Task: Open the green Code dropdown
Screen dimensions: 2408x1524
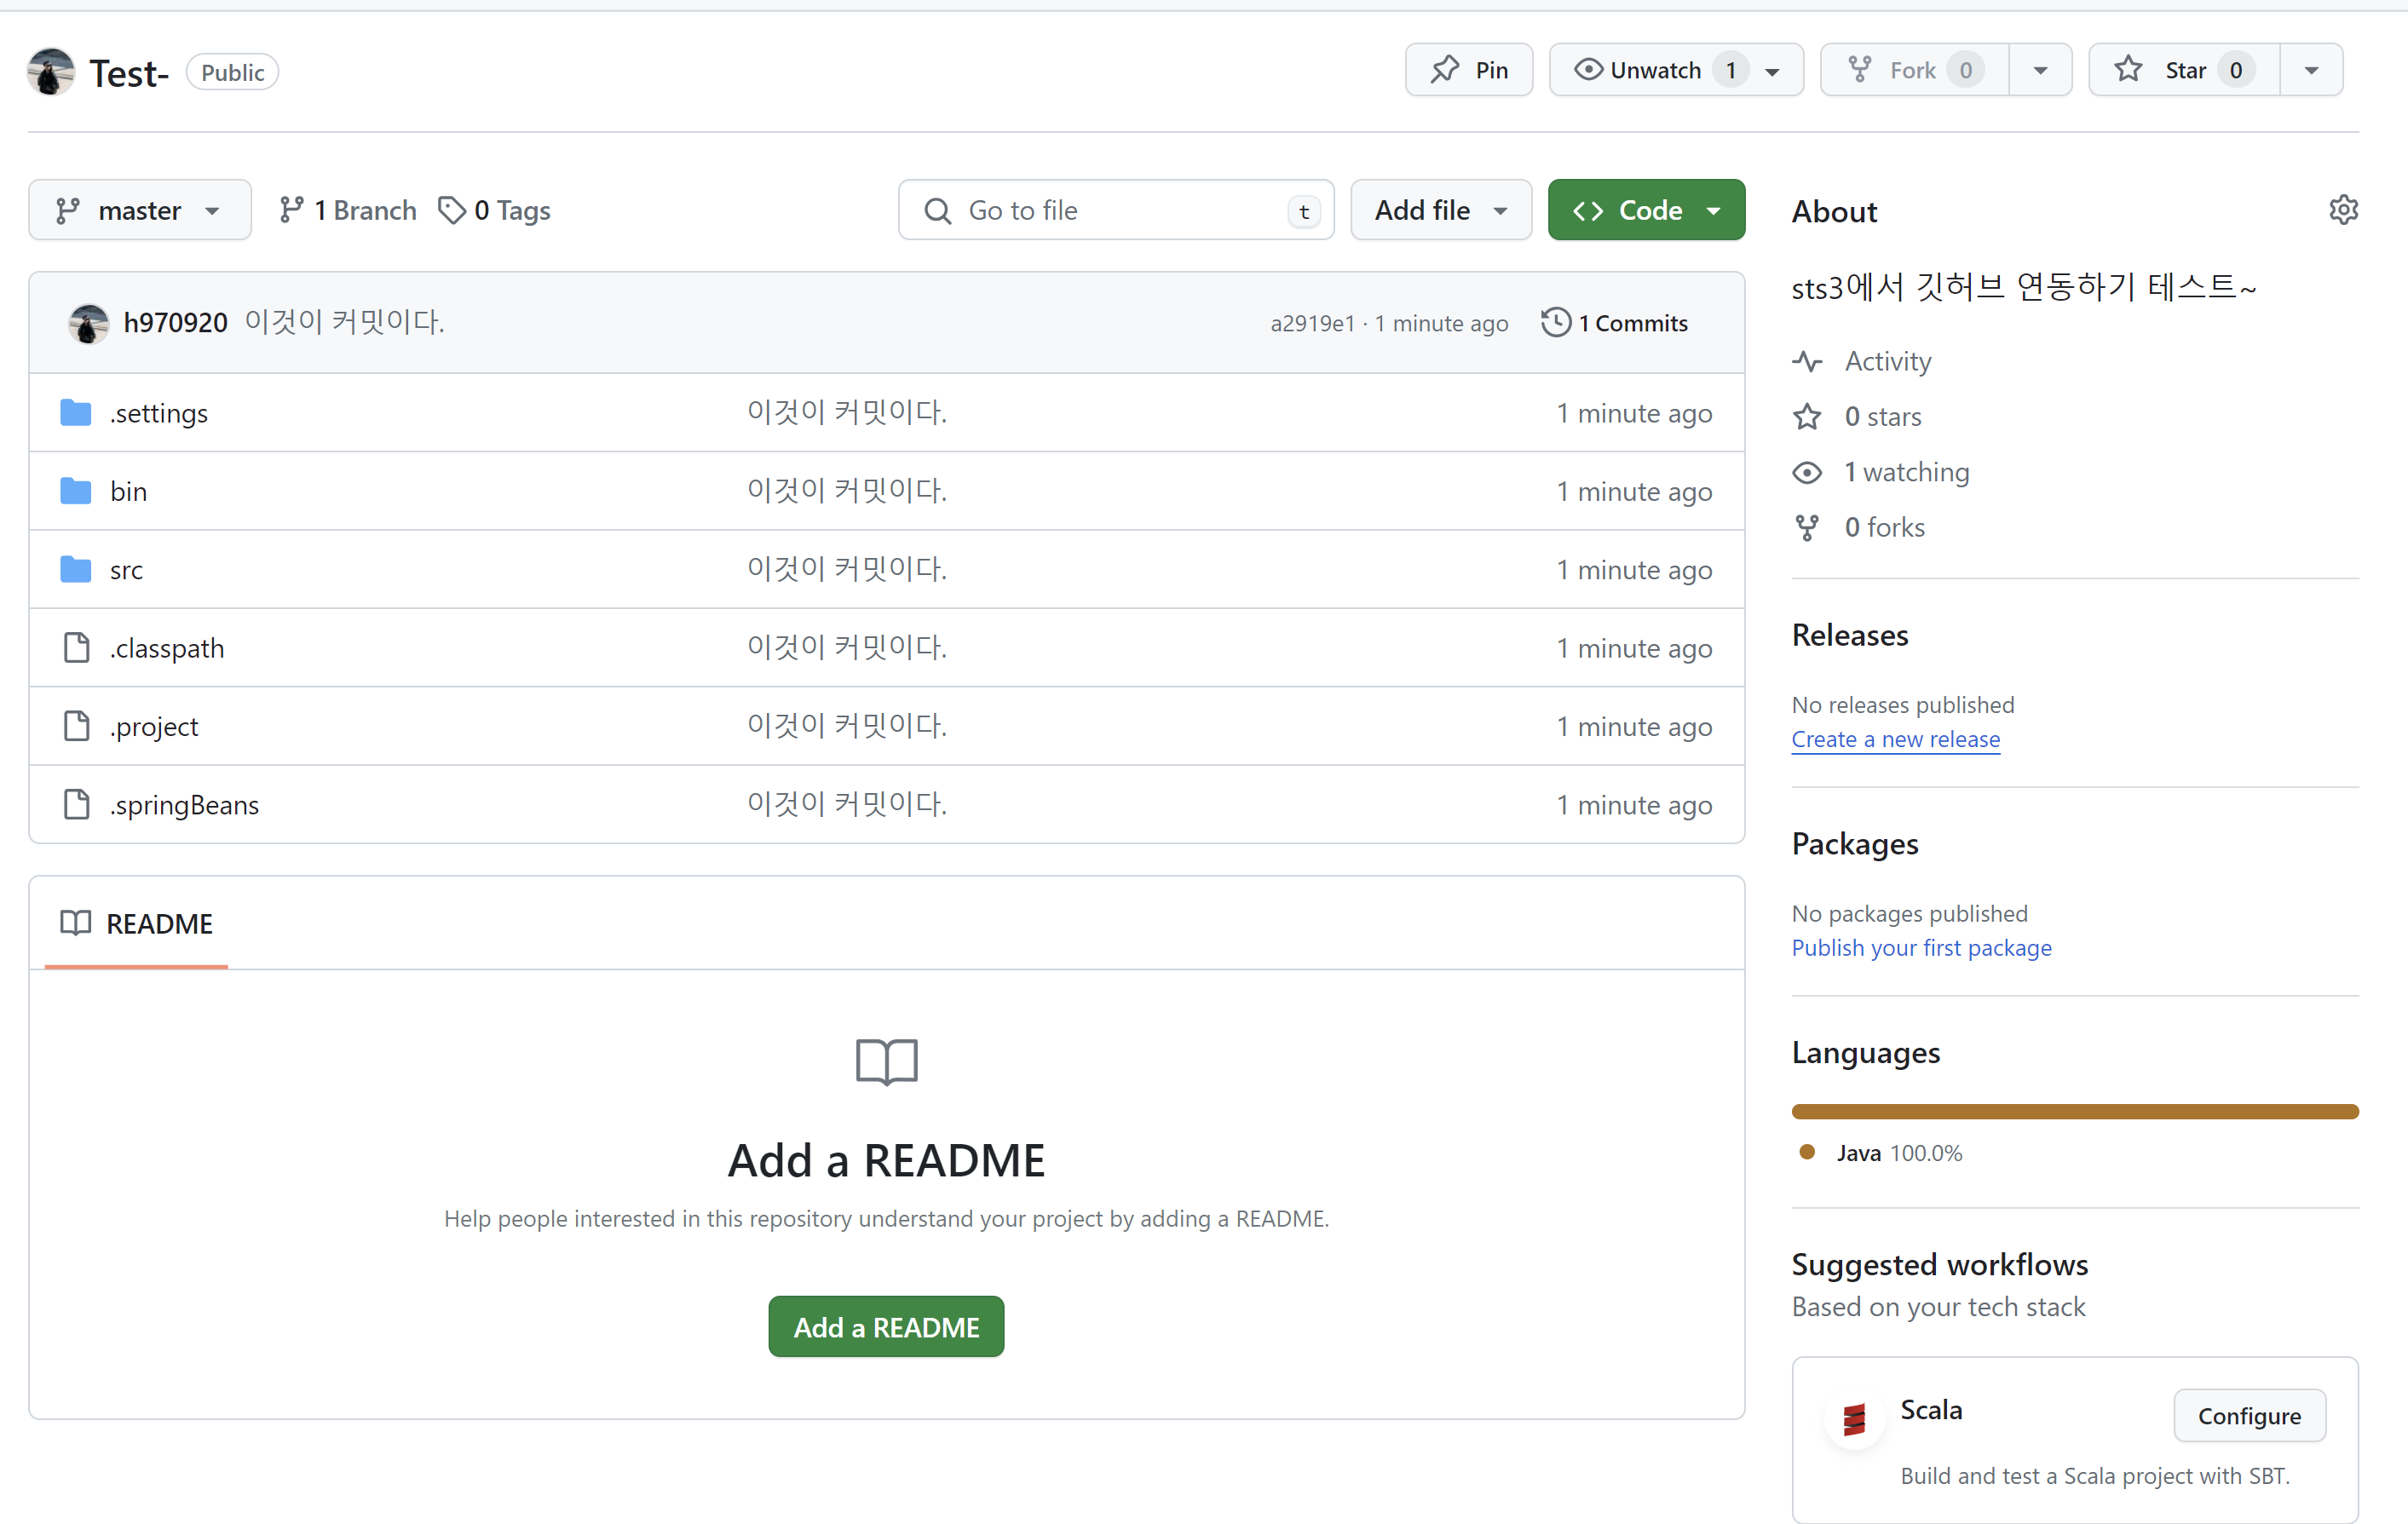Action: [x=1646, y=210]
